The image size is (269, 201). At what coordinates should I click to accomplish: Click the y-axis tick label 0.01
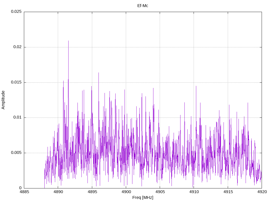point(18,118)
